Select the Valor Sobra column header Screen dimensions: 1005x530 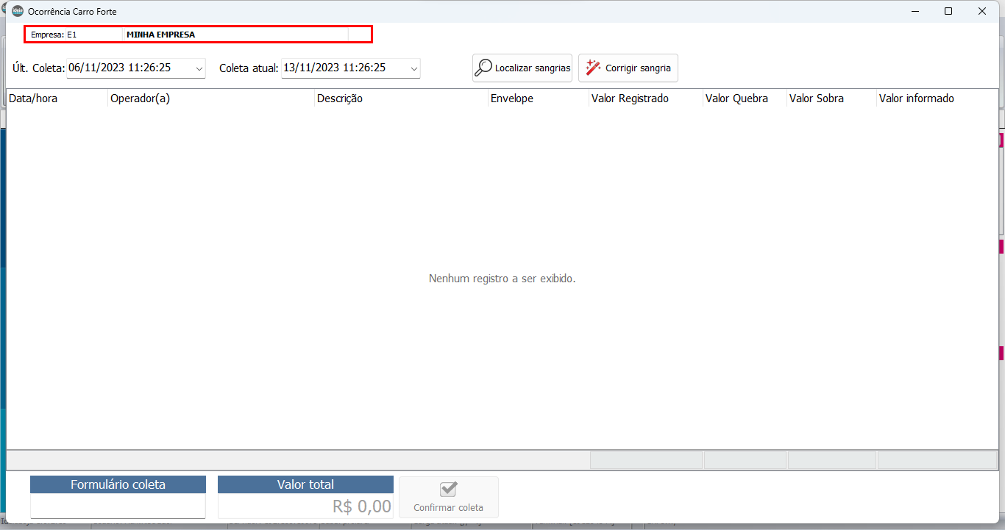pyautogui.click(x=831, y=99)
